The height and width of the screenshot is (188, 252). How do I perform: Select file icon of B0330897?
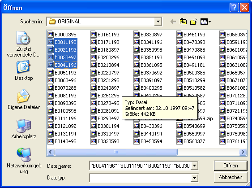click(x=137, y=34)
